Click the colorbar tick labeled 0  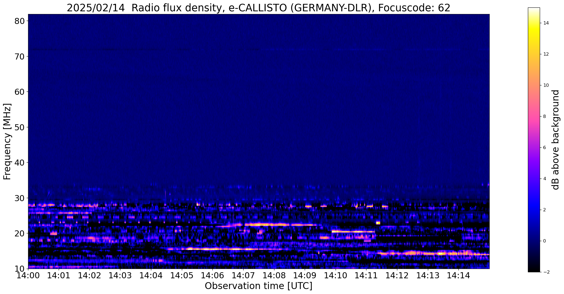pyautogui.click(x=544, y=241)
